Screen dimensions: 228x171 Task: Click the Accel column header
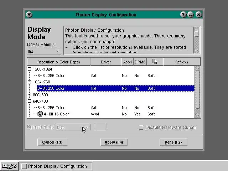point(128,62)
